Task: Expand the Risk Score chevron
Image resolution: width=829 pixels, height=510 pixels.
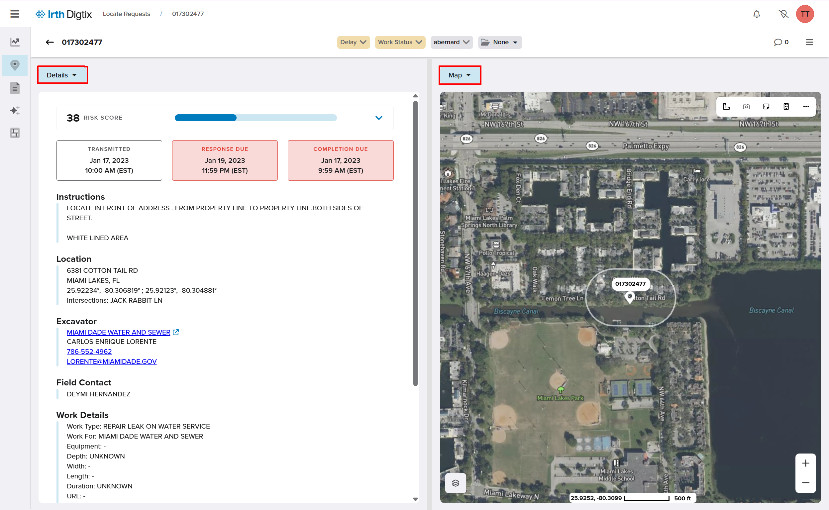Action: tap(379, 118)
